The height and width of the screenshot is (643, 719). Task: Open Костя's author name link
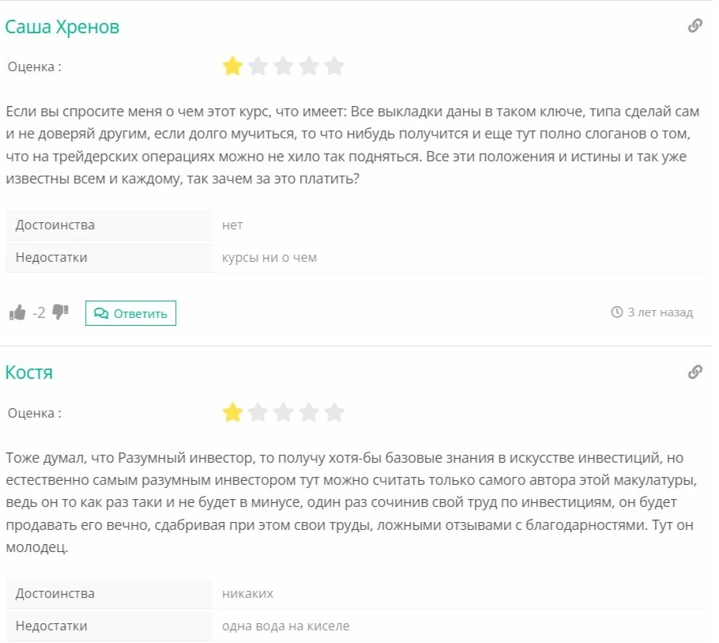point(29,373)
